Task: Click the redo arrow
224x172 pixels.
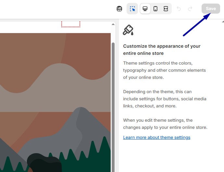Action: 190,9
